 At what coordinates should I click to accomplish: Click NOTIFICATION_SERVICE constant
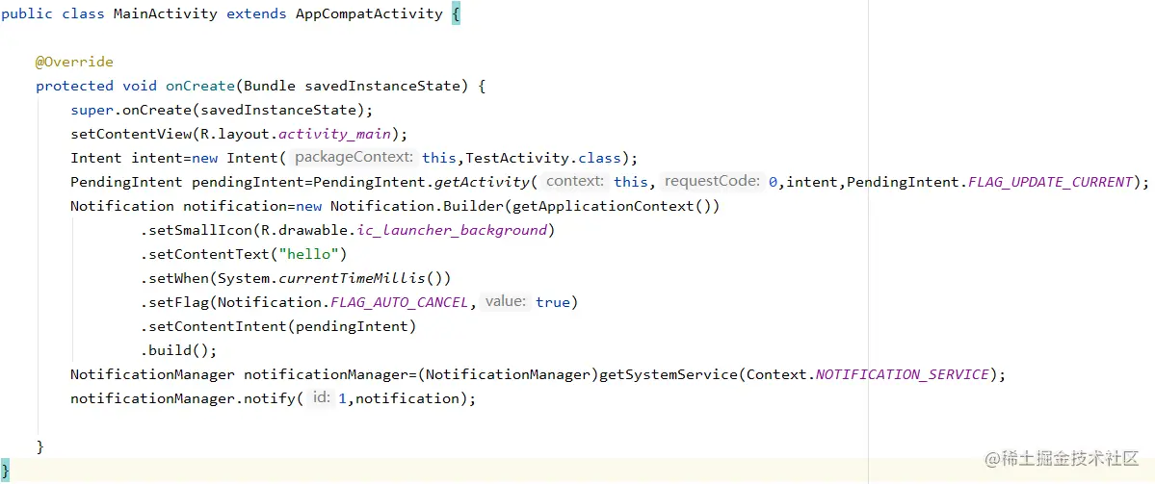coord(902,374)
